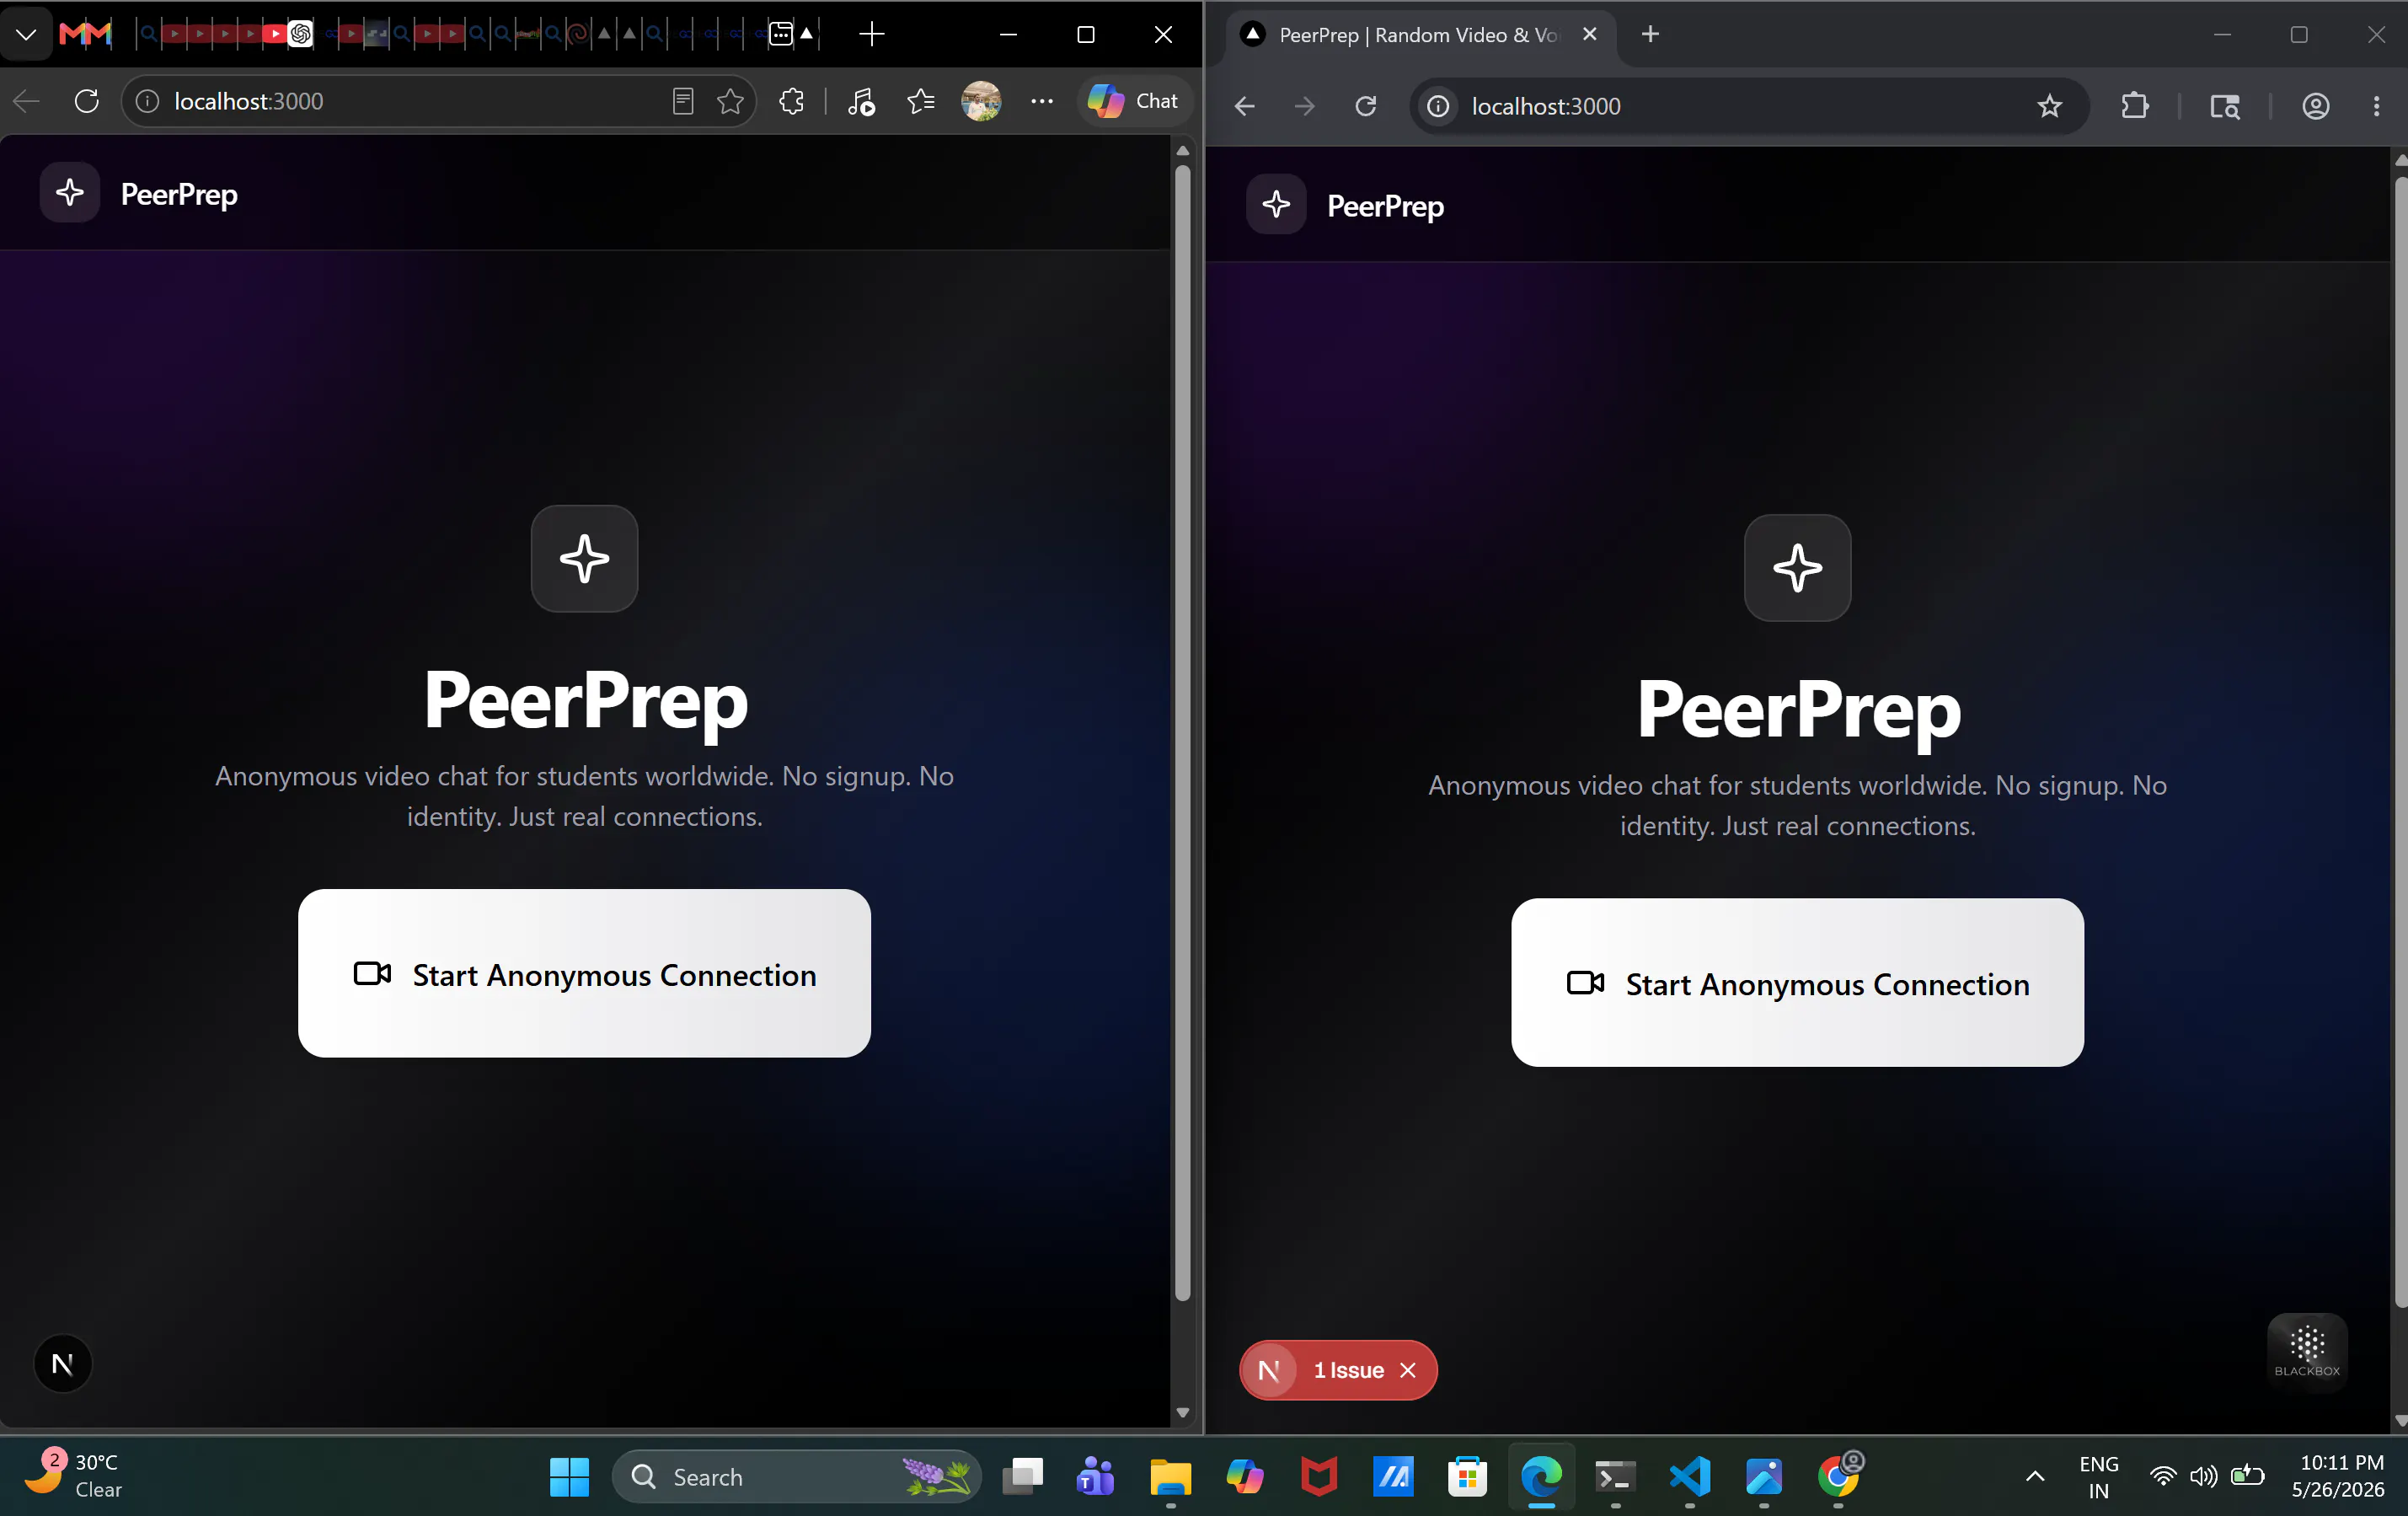Screen dimensions: 2408x1516
Task: Open Chrome extensions puzzle icon
Action: (2134, 106)
